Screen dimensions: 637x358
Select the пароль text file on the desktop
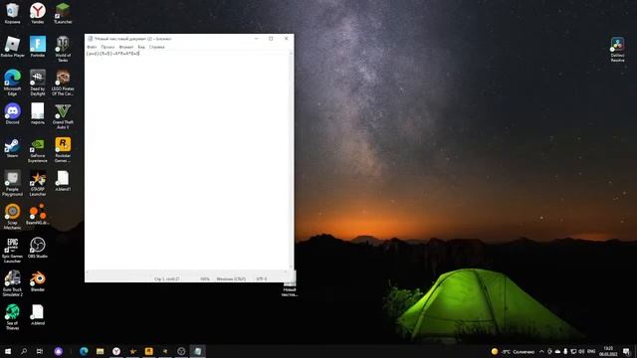coord(38,113)
